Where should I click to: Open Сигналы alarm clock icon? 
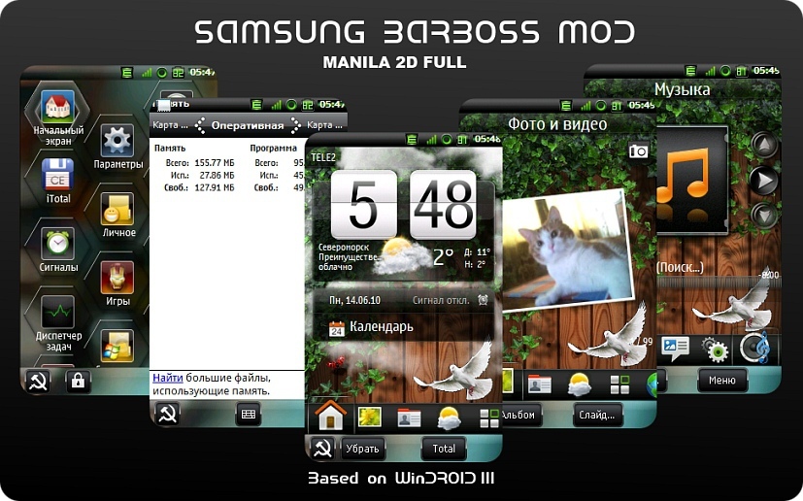(58, 244)
